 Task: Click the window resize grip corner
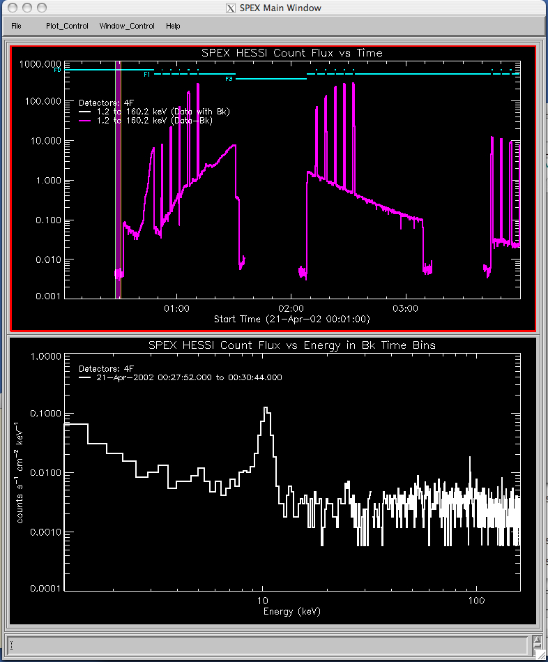(x=541, y=656)
